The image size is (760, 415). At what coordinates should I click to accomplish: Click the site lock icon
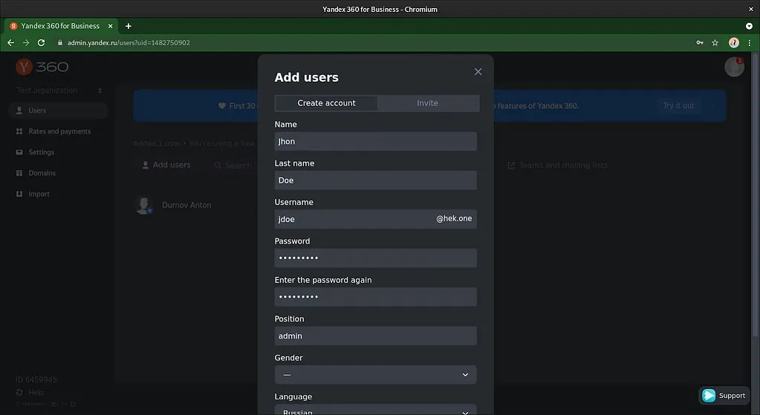coord(60,42)
